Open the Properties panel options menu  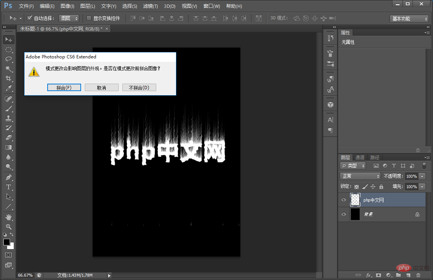[427, 33]
